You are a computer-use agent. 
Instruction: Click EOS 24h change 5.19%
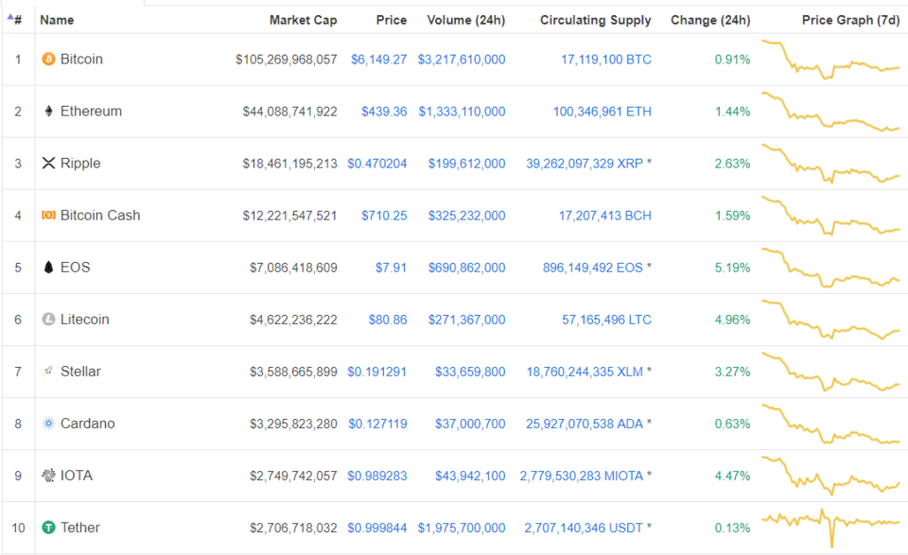pyautogui.click(x=732, y=268)
